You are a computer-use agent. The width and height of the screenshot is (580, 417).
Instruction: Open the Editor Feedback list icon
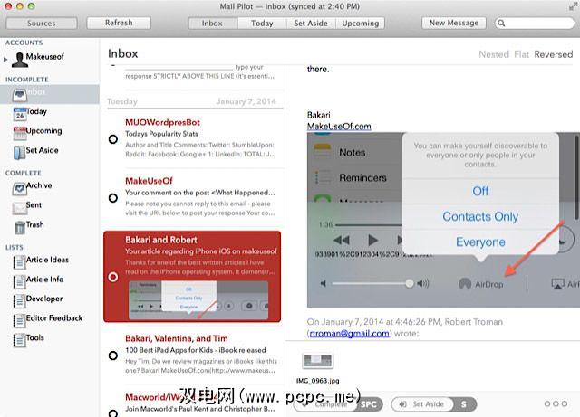point(19,321)
